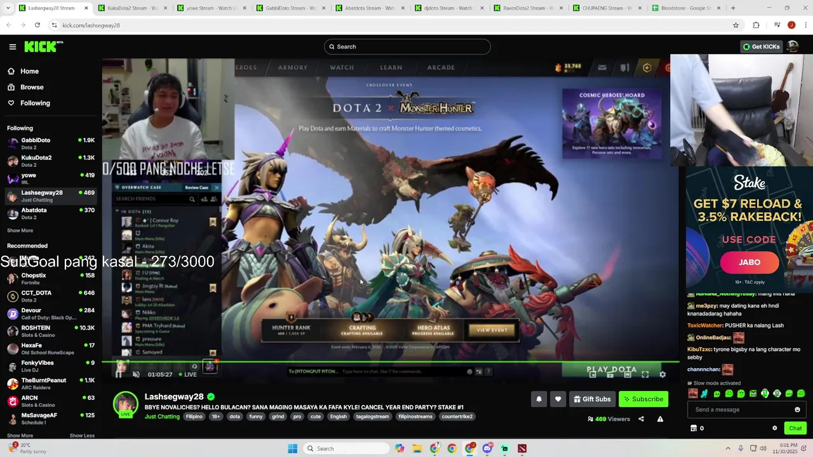Open File Explorer from taskbar

pyautogui.click(x=417, y=449)
